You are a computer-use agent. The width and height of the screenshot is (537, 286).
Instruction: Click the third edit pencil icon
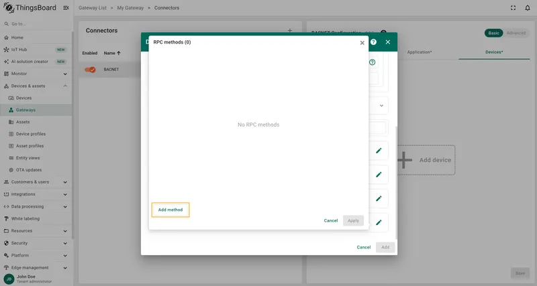(x=379, y=198)
